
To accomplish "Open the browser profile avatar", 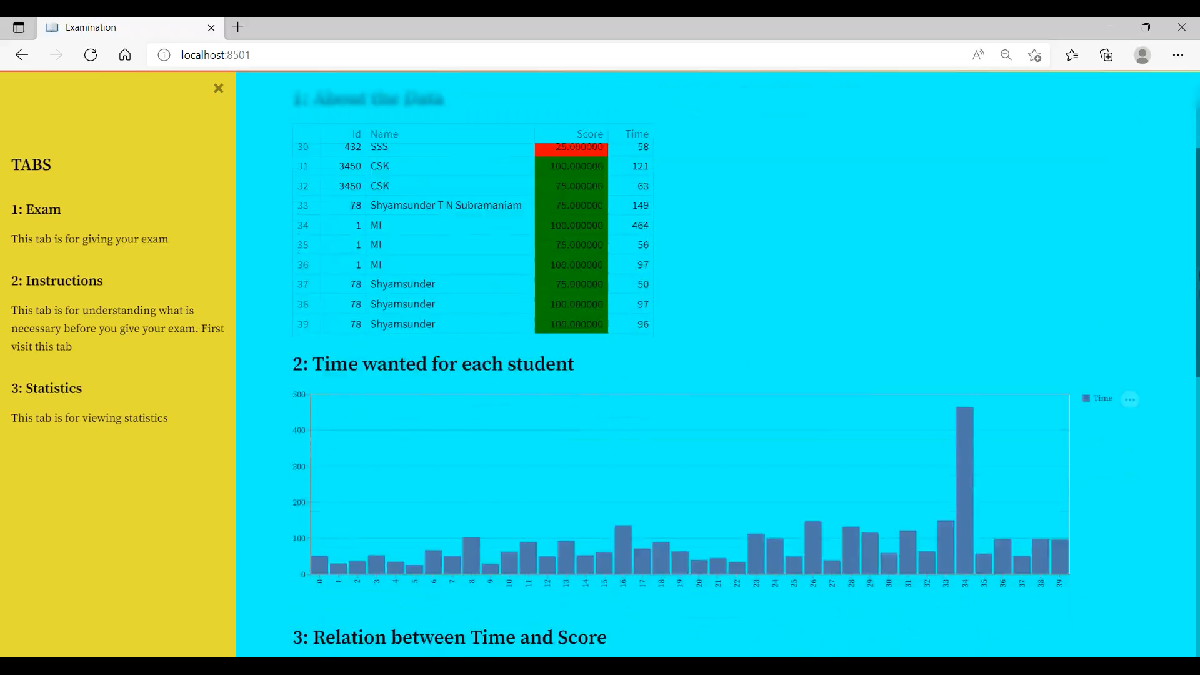I will pos(1142,56).
